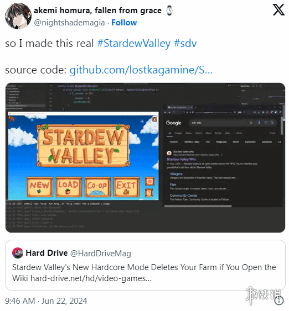Select the Images tab in Google results
Image resolution: width=289 pixels, height=311 pixels.
tap(178, 133)
